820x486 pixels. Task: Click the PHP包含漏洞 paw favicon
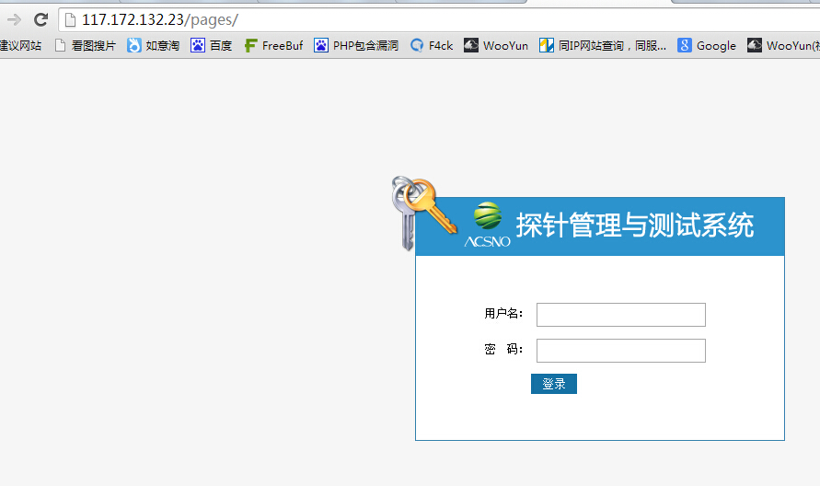[x=321, y=45]
